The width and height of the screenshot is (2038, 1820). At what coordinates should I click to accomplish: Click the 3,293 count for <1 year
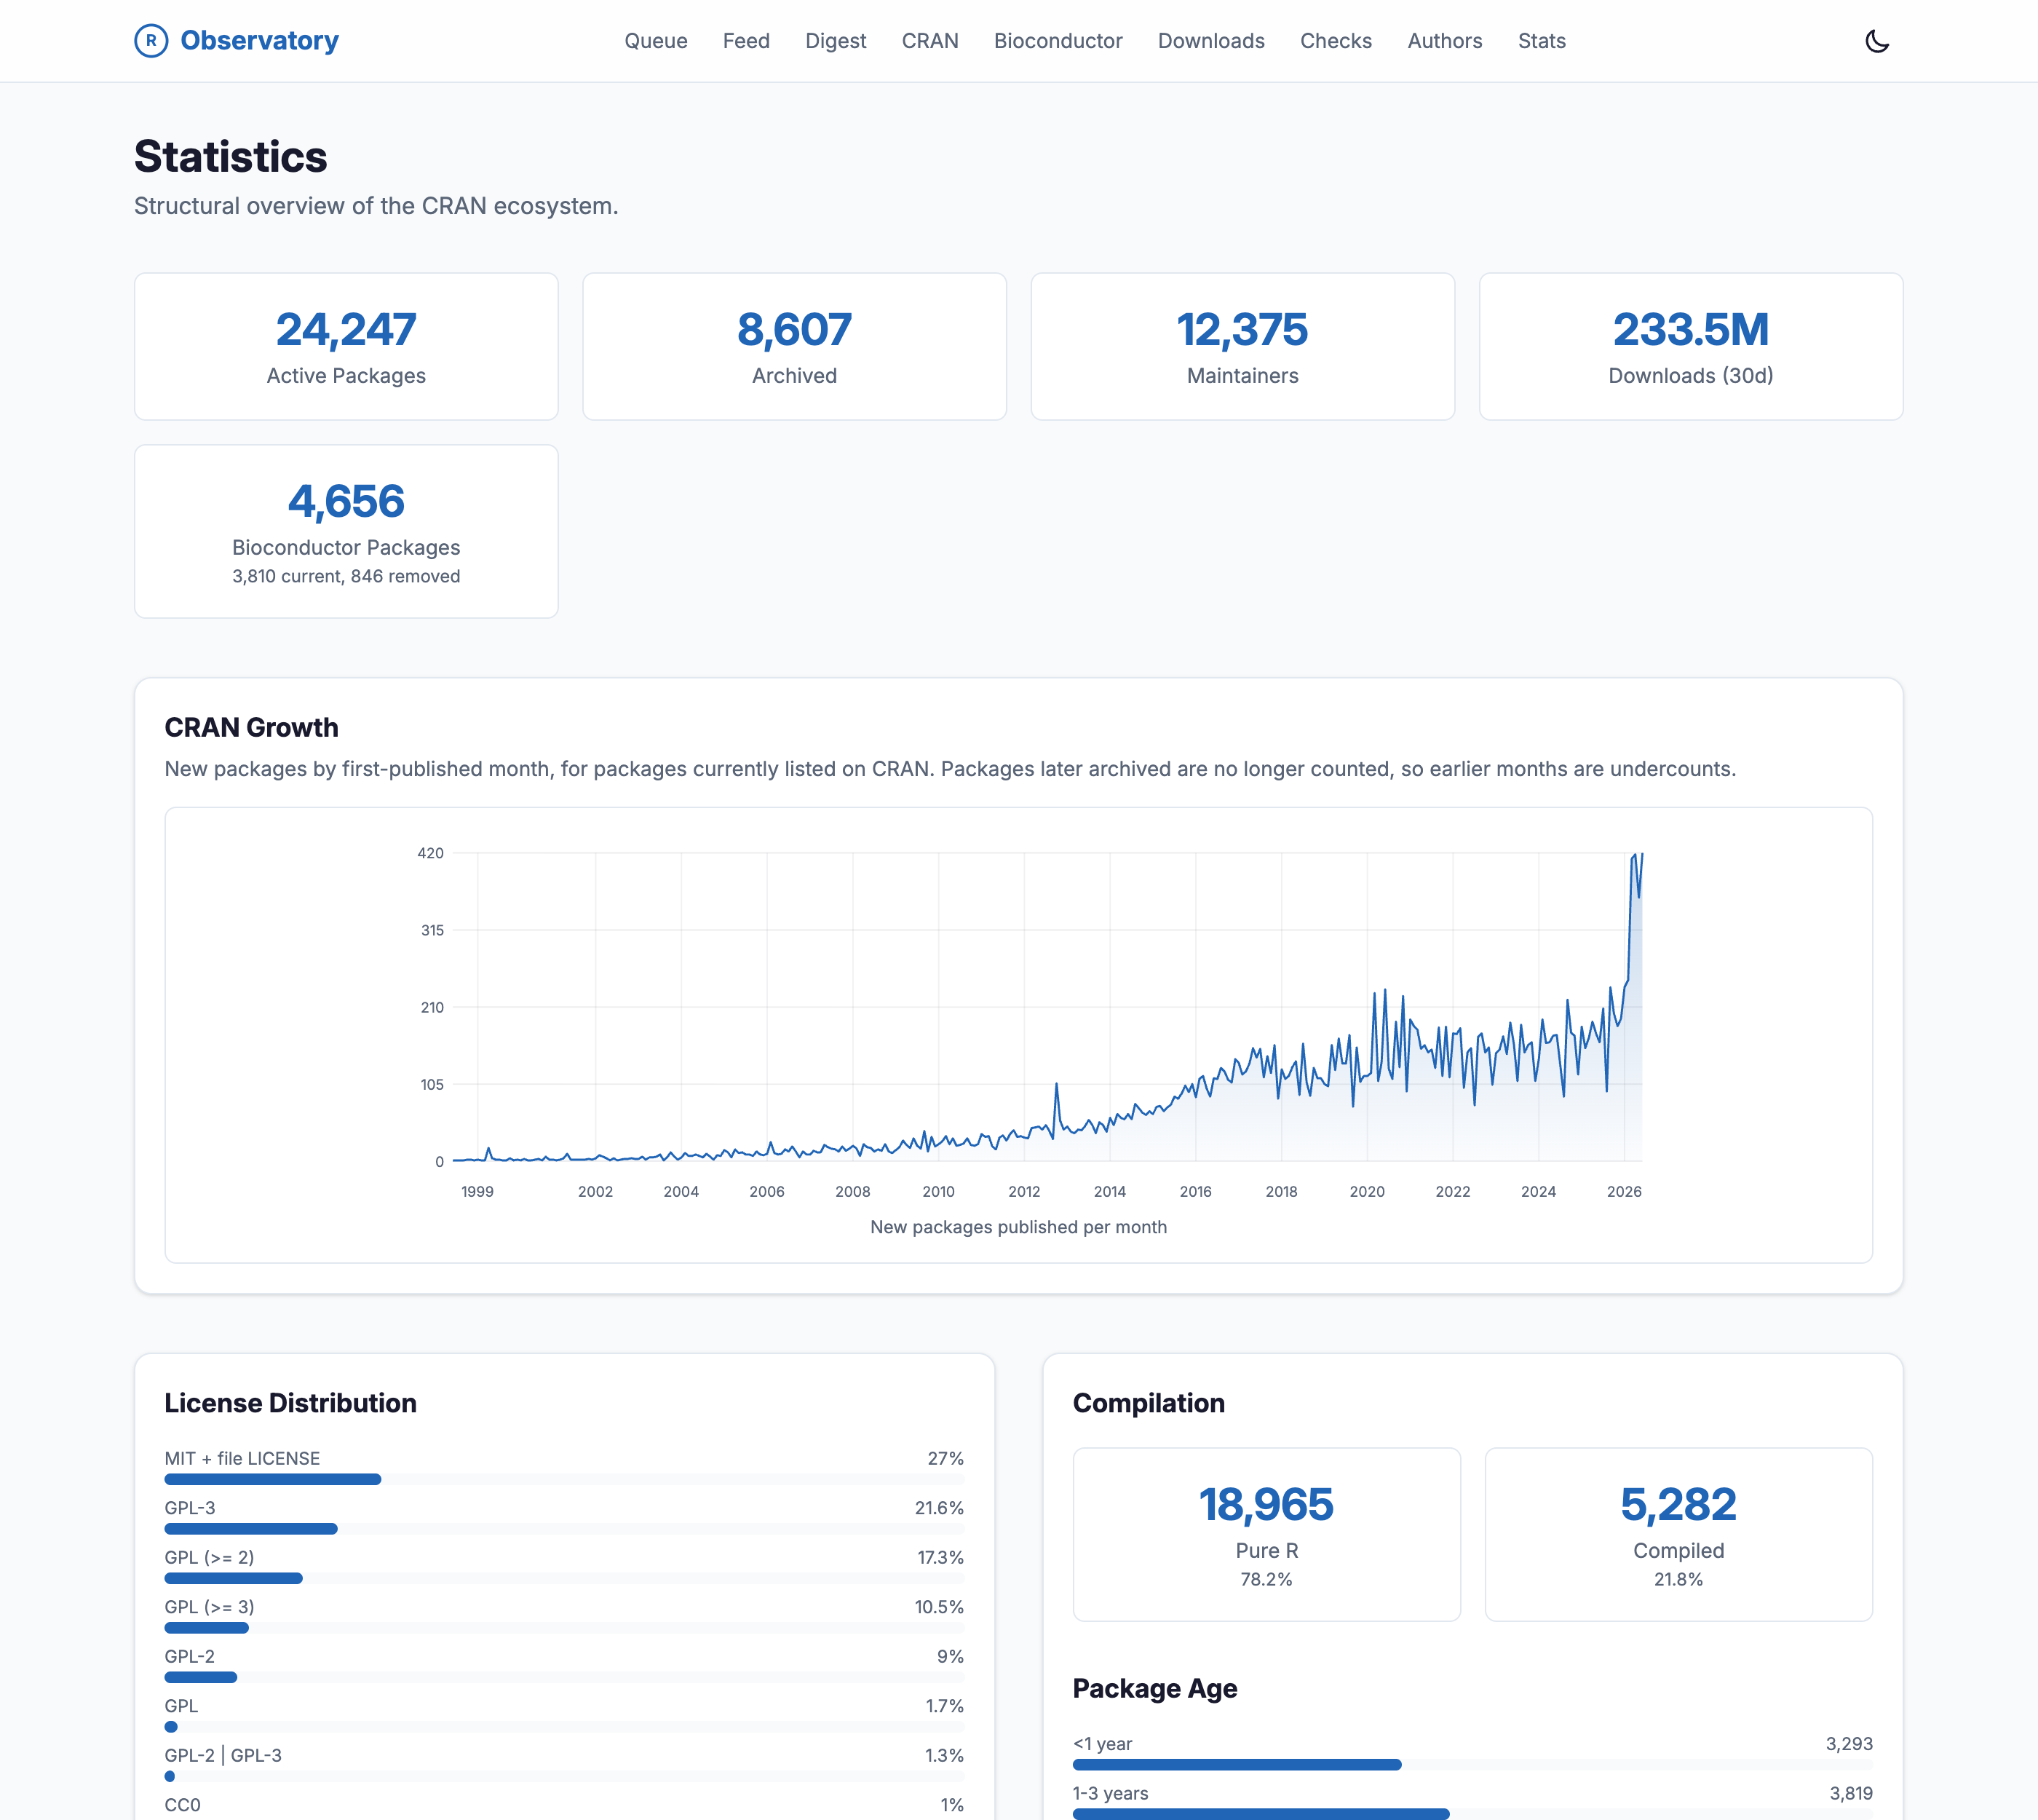(x=1849, y=1743)
